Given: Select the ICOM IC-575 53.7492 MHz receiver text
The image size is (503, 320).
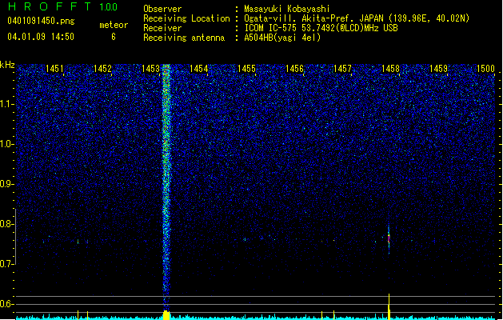Looking at the screenshot, I should click(321, 28).
